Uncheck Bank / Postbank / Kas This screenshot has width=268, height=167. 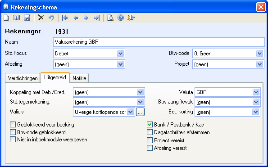150,125
